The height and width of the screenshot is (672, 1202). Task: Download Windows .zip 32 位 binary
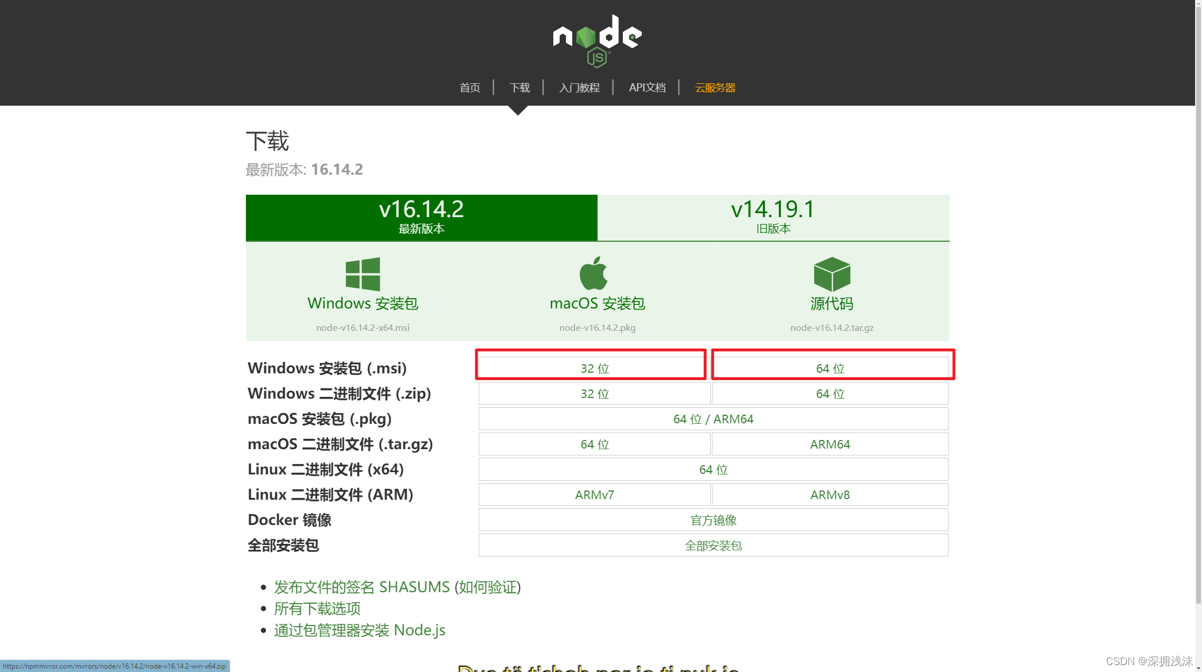click(595, 393)
